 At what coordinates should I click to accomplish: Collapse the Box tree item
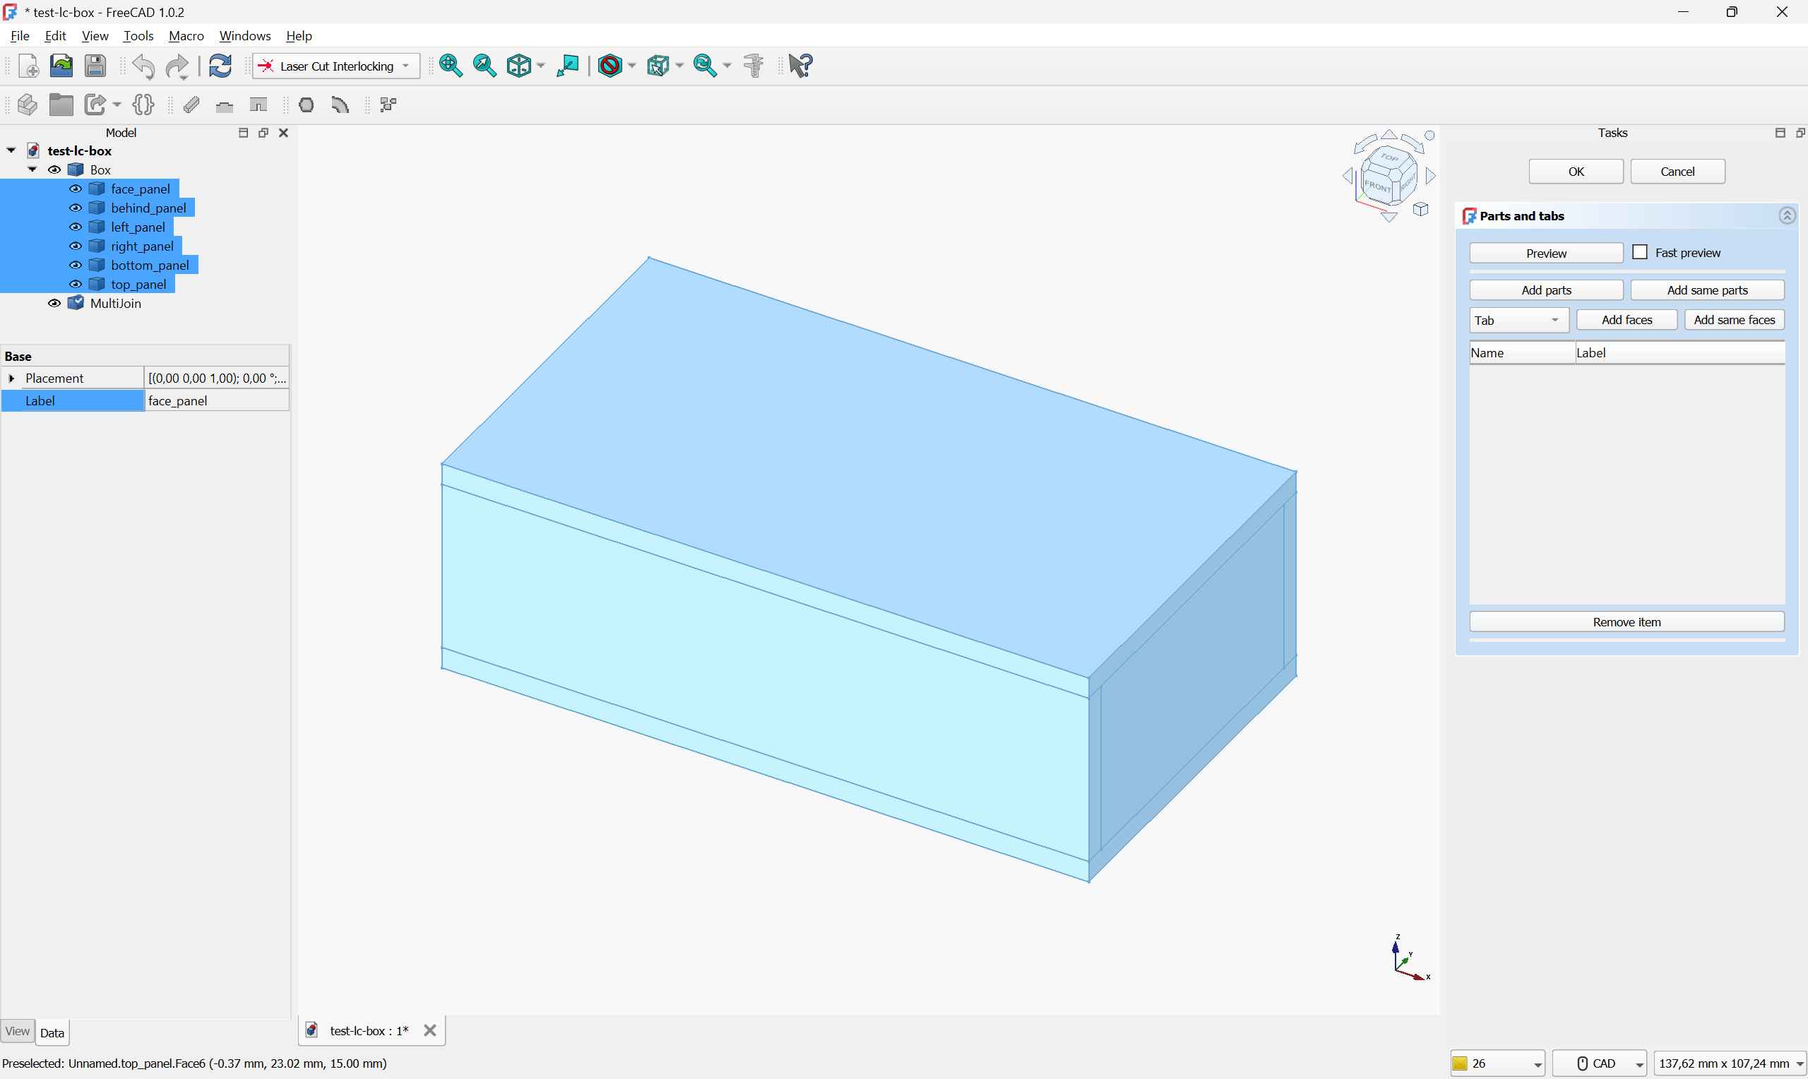tap(32, 169)
